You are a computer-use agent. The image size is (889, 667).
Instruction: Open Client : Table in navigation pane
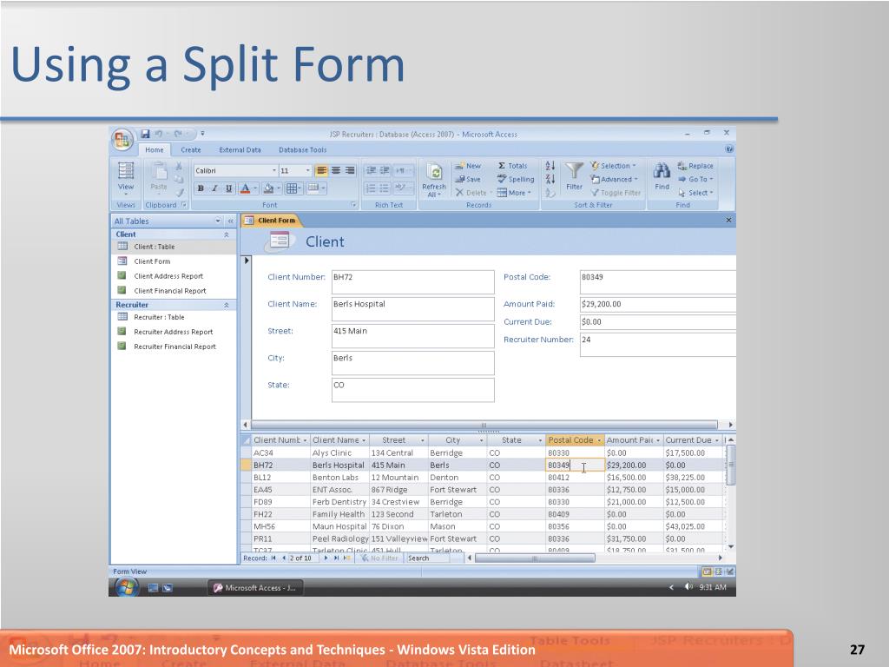pyautogui.click(x=174, y=247)
